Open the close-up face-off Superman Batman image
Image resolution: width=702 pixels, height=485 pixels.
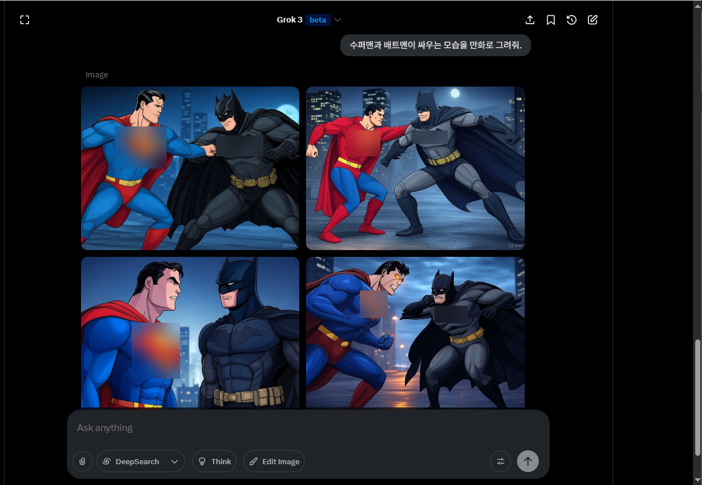[x=190, y=332]
